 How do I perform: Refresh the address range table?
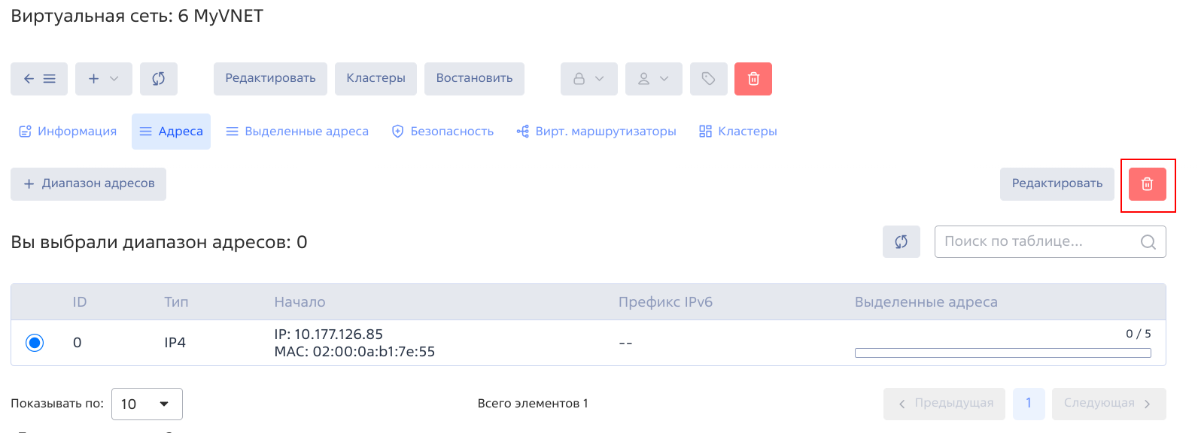click(x=901, y=242)
